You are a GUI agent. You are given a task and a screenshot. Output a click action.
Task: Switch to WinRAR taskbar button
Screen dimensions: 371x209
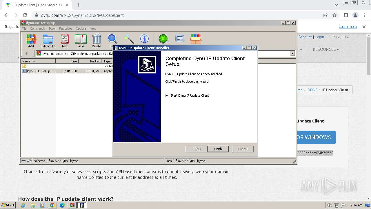pyautogui.click(x=72, y=205)
